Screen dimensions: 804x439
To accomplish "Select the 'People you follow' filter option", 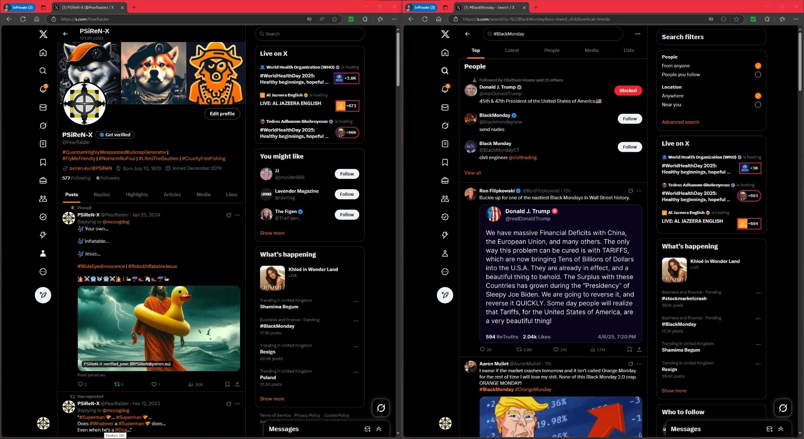I will point(758,75).
